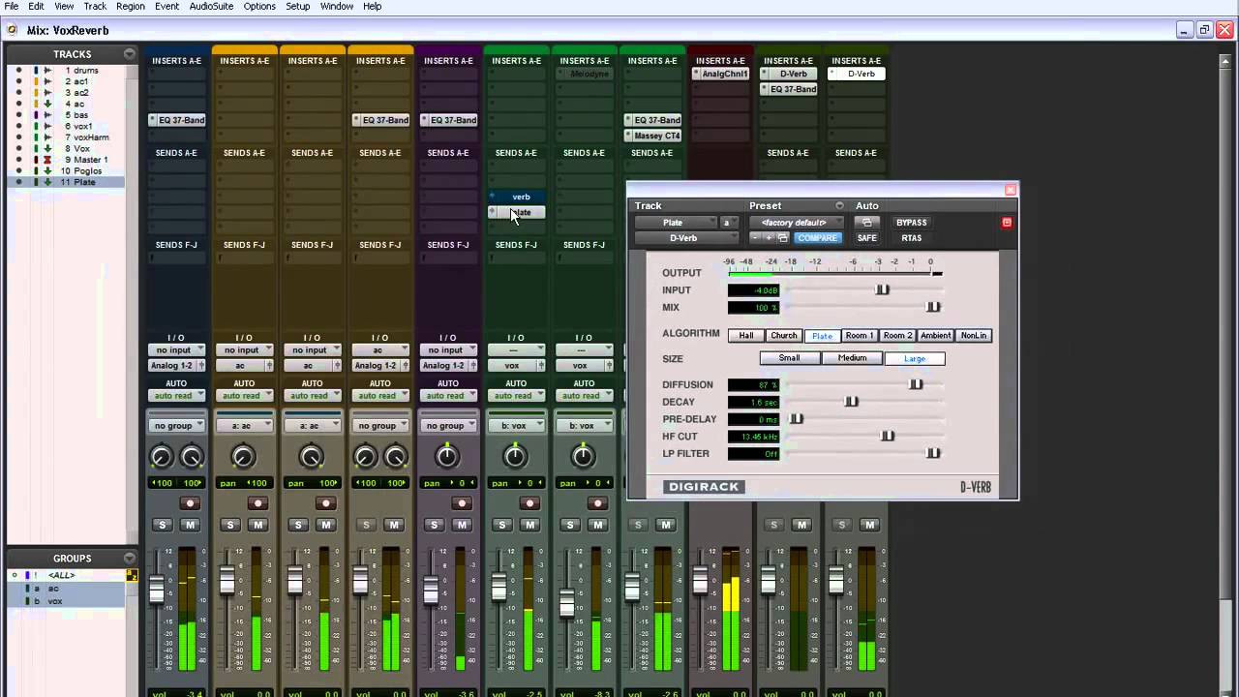The width and height of the screenshot is (1239, 697).
Task: Hide the drums track using its show/hide dot
Action: (x=18, y=71)
